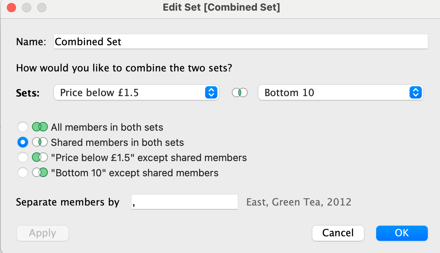The width and height of the screenshot is (440, 253).
Task: Choose "Bottom 10" except shared members option
Action: coord(23,172)
